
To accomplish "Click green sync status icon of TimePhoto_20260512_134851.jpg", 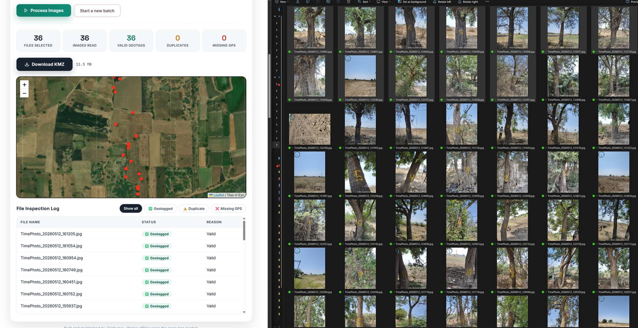I will coord(340,52).
